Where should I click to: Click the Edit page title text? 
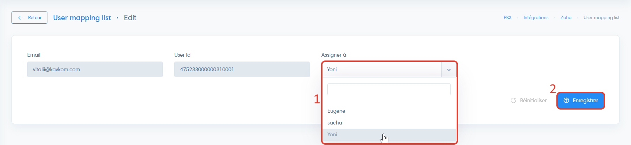click(x=130, y=18)
